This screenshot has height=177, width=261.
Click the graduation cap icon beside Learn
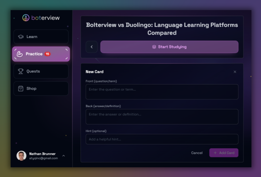21,37
